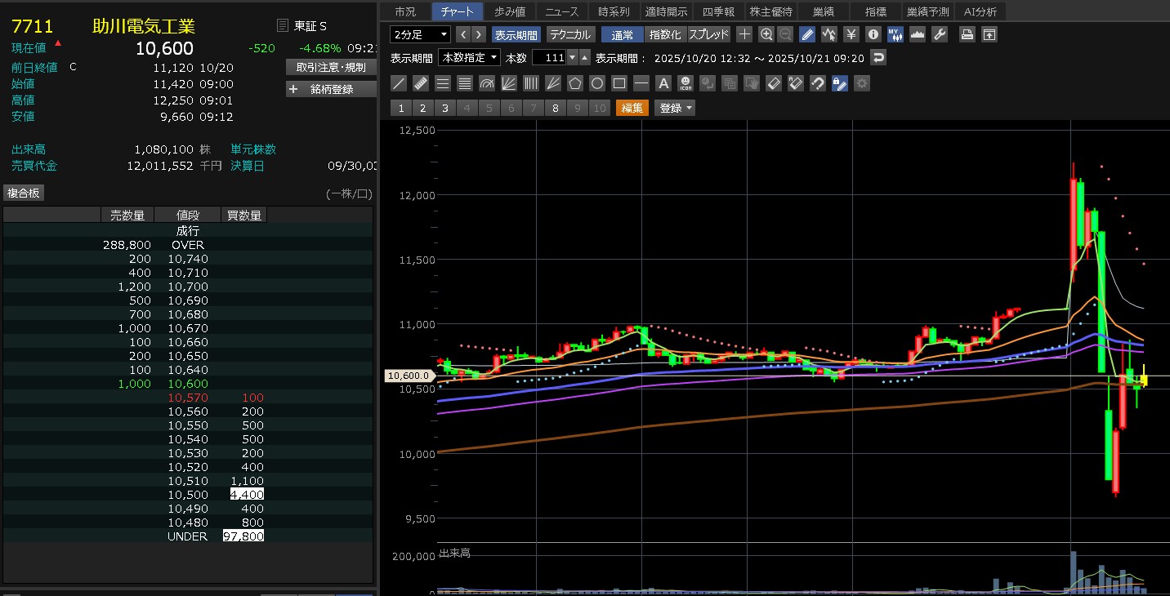Screen dimensions: 1170x596
Task: Select the trend line drawing tool
Action: click(x=399, y=83)
